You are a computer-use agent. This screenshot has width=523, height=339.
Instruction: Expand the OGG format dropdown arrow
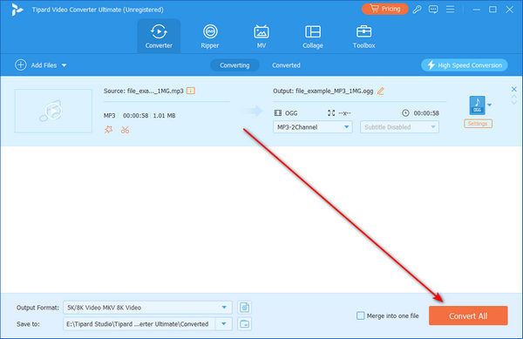[489, 105]
